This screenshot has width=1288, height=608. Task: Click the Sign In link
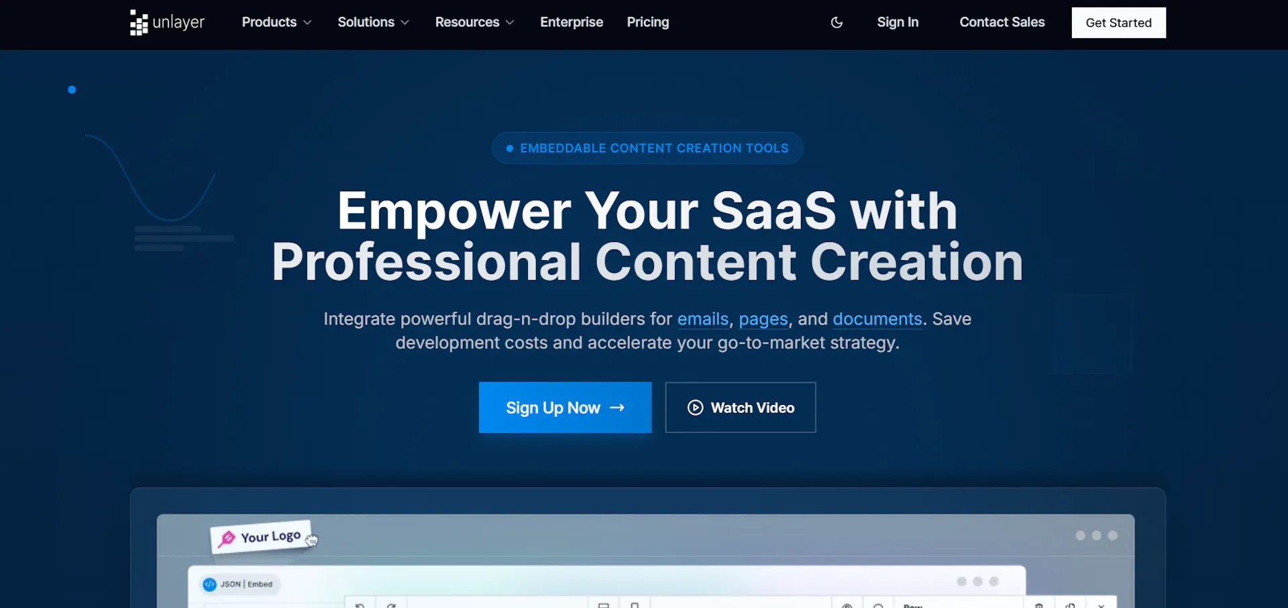pos(898,22)
